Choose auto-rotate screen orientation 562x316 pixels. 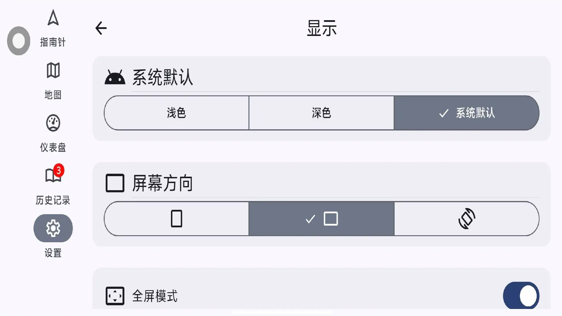467,219
